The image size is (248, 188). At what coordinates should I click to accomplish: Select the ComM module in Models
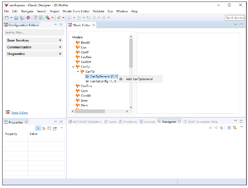pos(86,96)
